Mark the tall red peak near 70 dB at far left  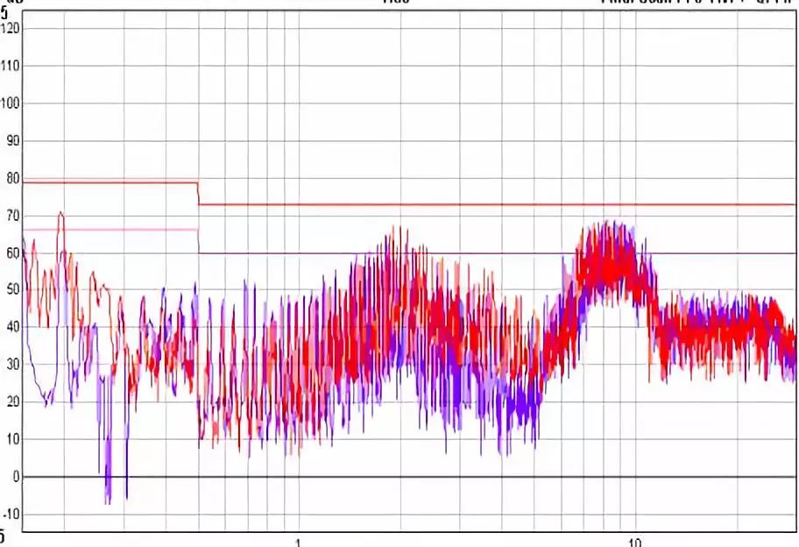(60, 214)
